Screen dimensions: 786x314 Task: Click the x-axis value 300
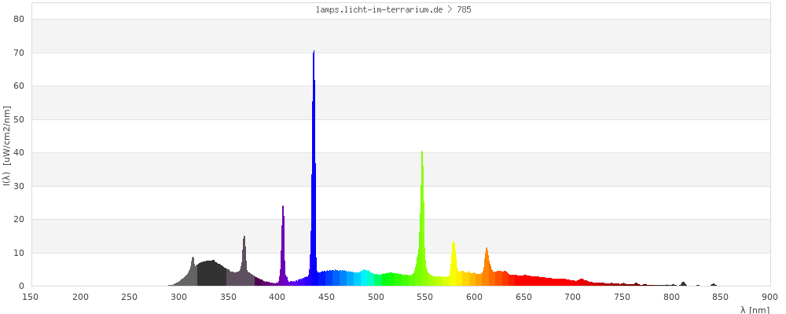point(179,297)
